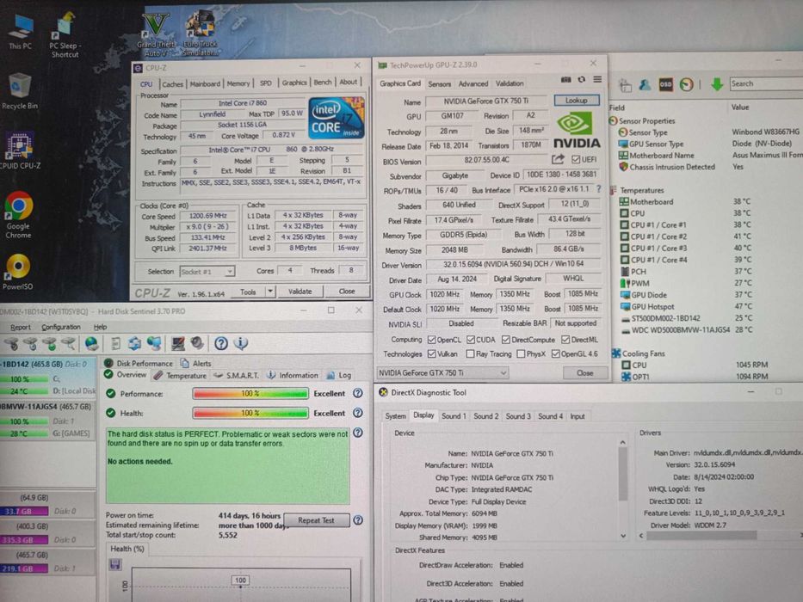The height and width of the screenshot is (602, 803).
Task: Toggle the OpenGL 4.6 checkbox
Action: (x=556, y=354)
